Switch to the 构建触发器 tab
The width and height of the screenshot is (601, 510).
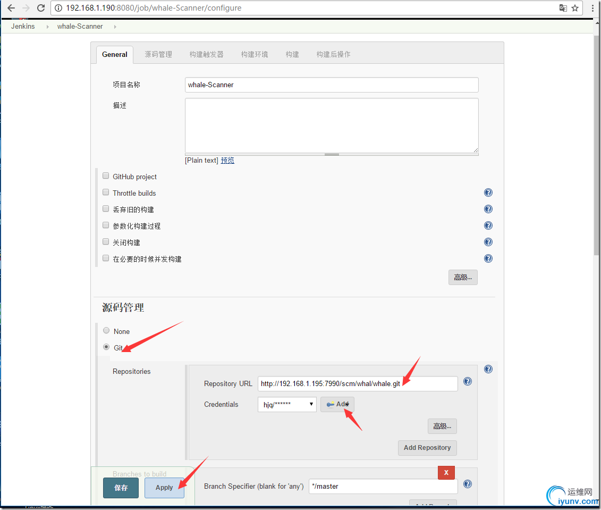[206, 54]
